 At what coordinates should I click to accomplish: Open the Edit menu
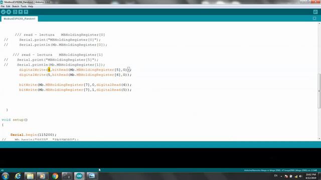(x=8, y=6)
